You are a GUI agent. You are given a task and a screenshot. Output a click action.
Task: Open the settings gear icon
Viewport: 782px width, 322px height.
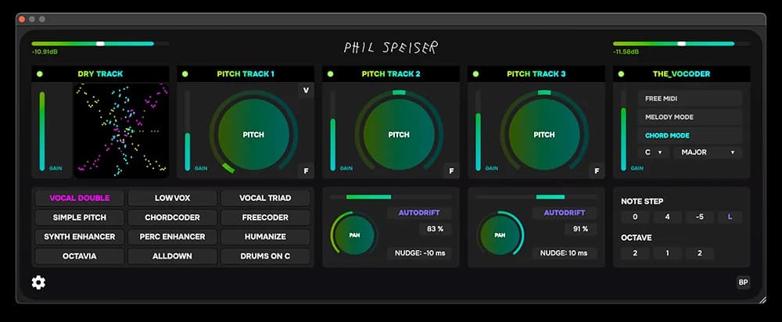38,283
